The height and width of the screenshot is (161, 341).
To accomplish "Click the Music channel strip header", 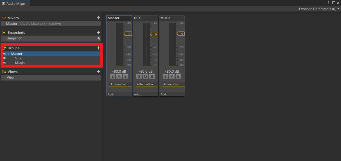I will coord(172,18).
